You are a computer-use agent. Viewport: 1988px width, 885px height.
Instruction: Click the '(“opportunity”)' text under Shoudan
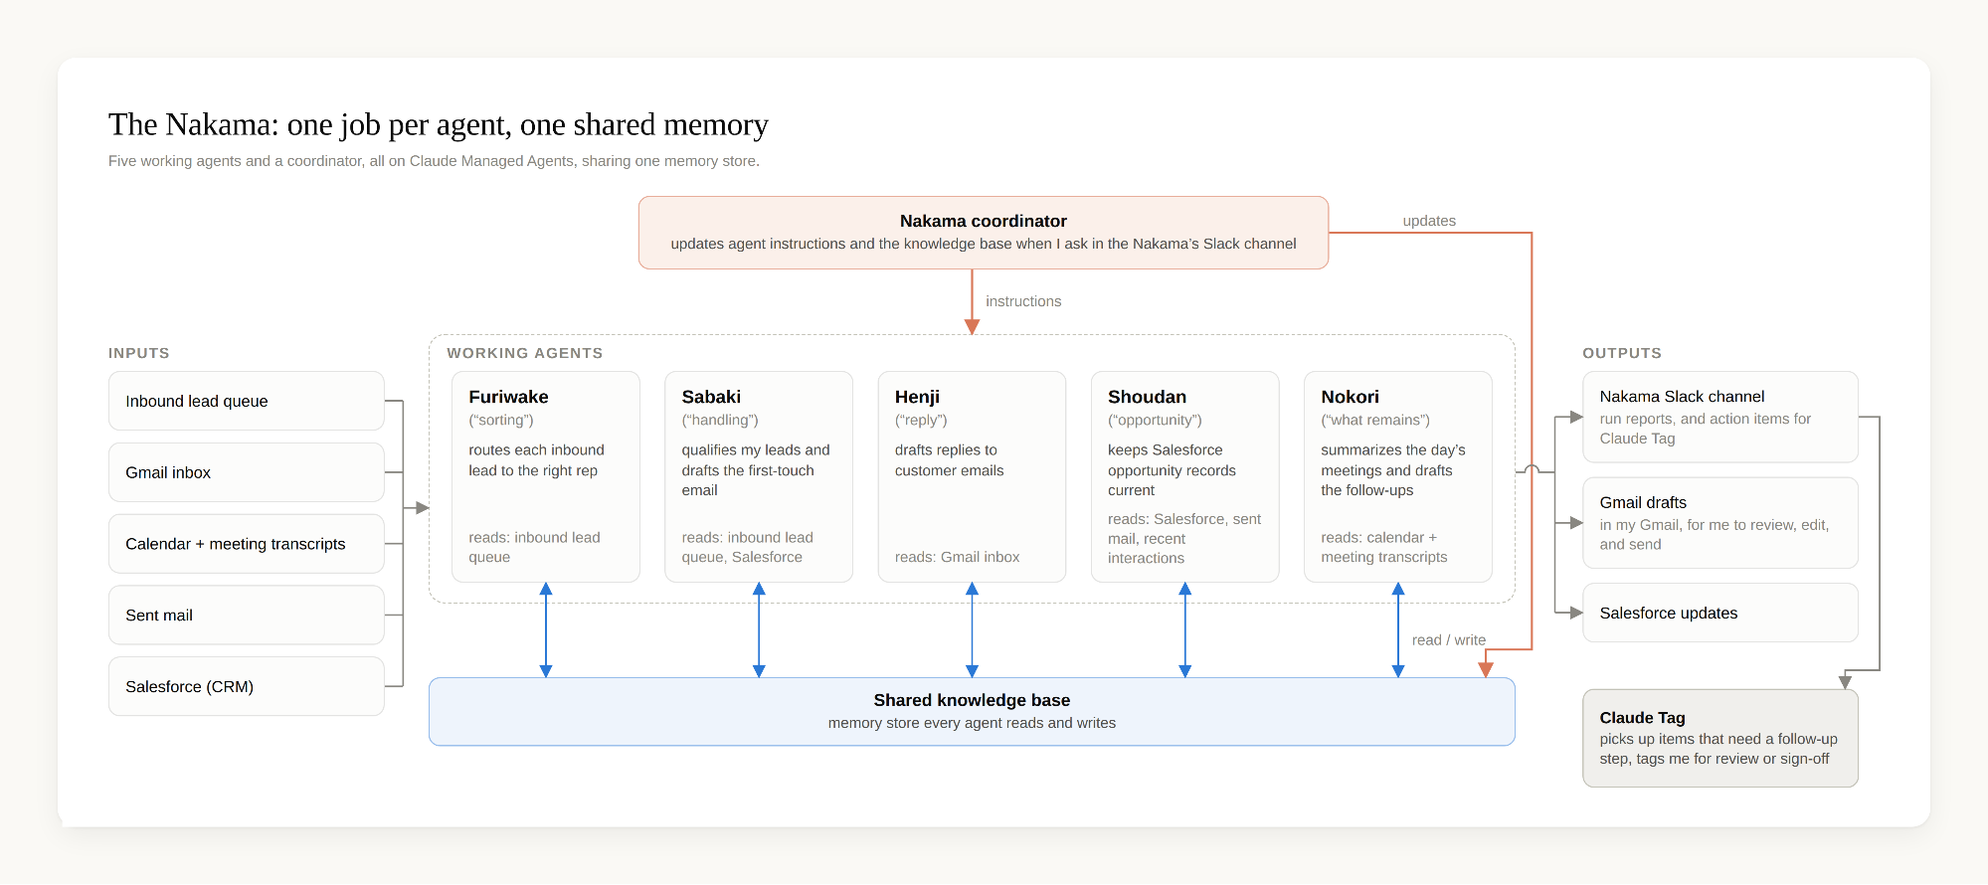pyautogui.click(x=1155, y=420)
